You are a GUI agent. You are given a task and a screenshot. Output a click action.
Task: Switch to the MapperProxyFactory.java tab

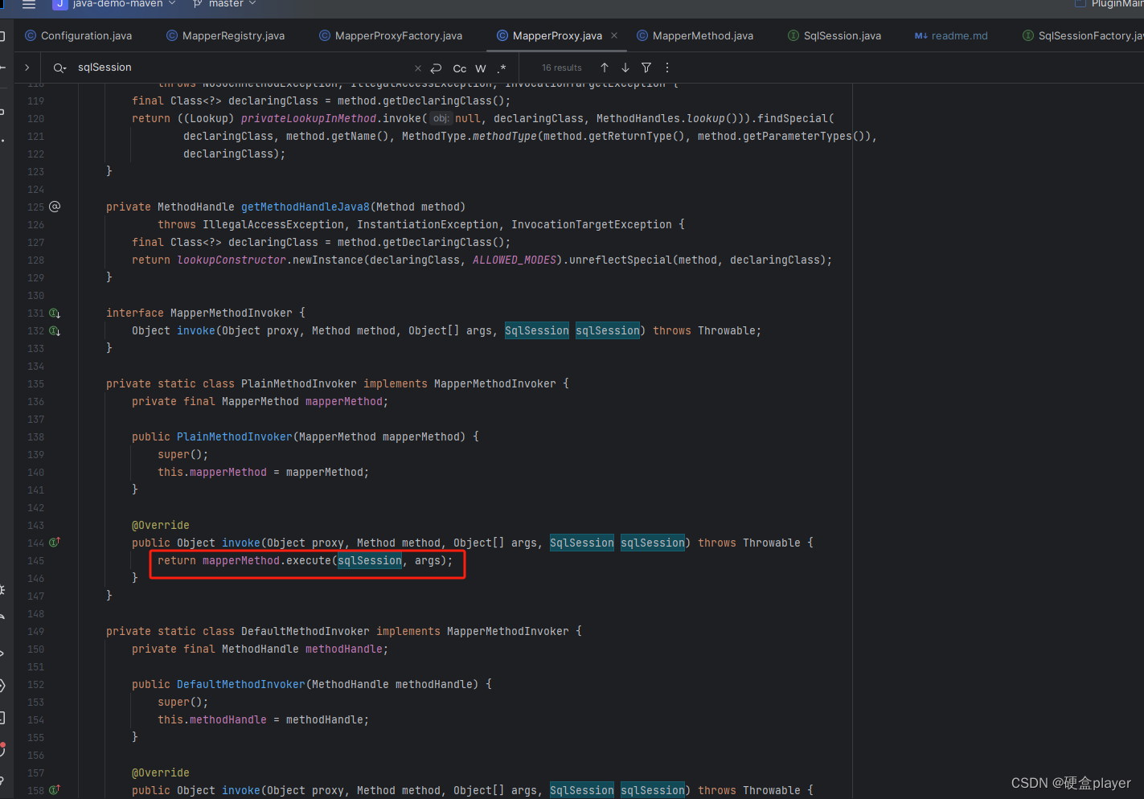coord(391,35)
